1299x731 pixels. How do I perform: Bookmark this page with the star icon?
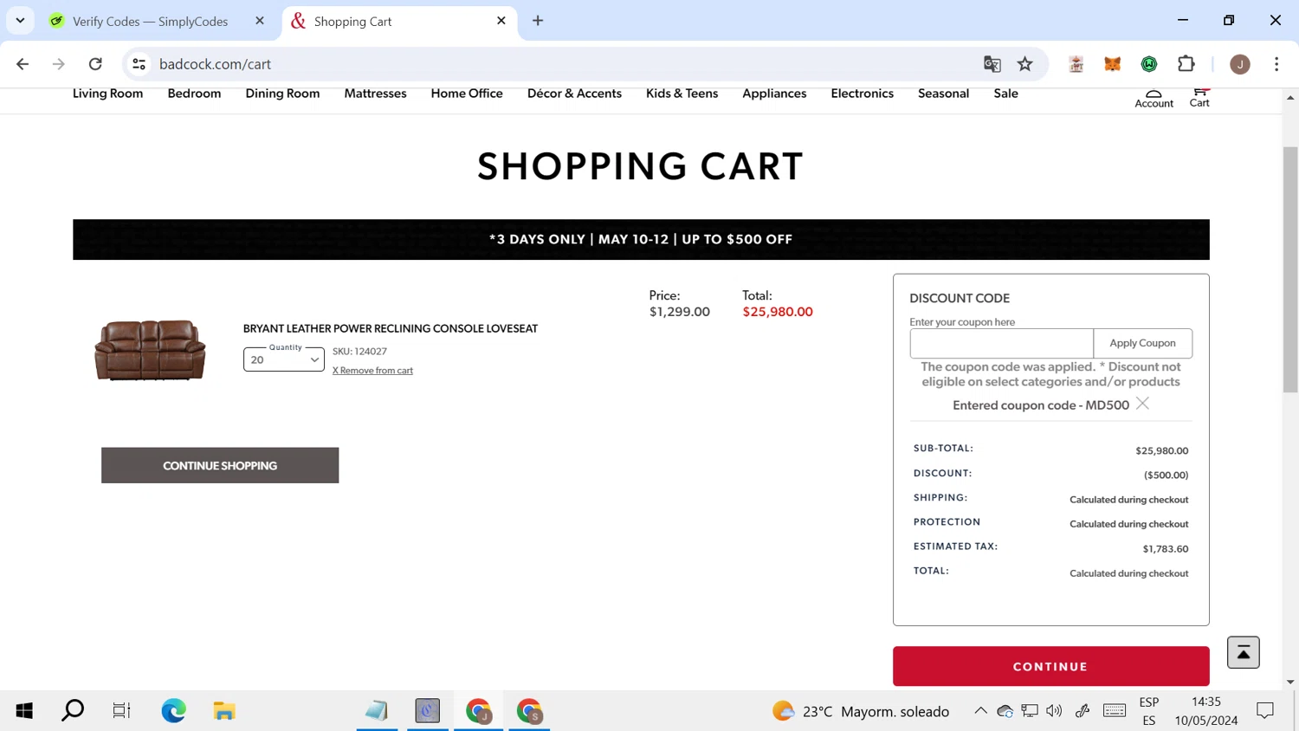click(x=1025, y=64)
